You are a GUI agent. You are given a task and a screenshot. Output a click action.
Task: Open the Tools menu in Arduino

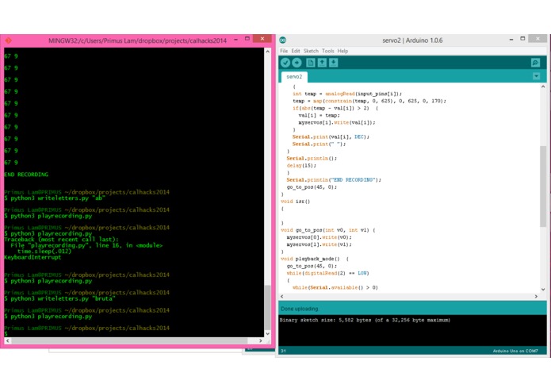coord(328,51)
